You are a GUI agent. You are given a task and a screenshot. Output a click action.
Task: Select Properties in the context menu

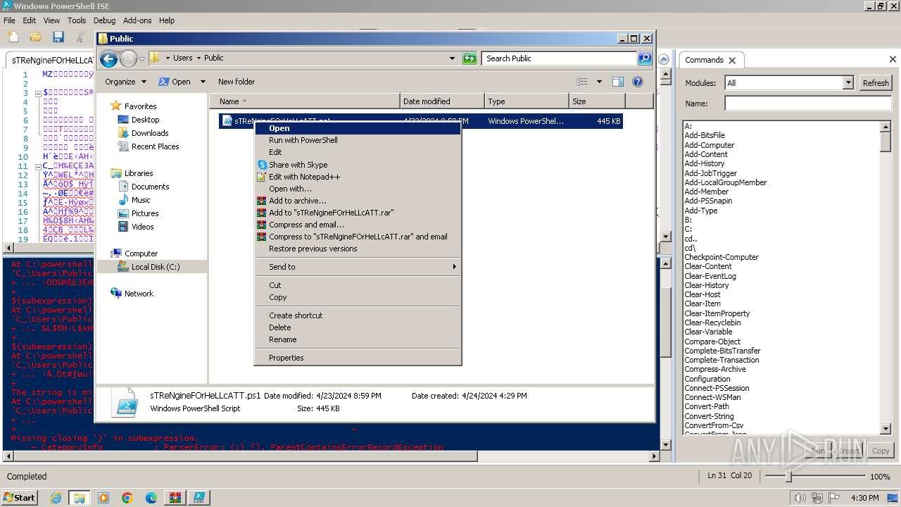[357, 358]
